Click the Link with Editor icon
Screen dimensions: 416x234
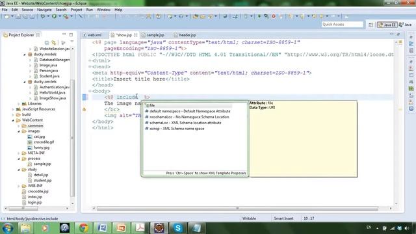pyautogui.click(x=54, y=42)
